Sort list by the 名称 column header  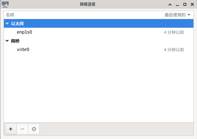[x=10, y=15]
